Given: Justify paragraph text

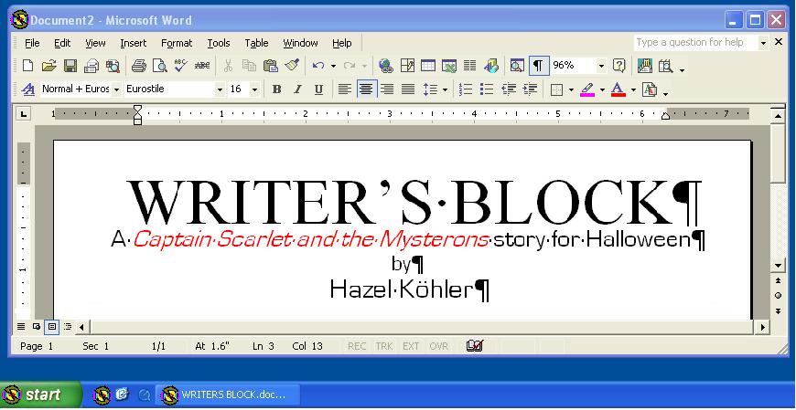Looking at the screenshot, I should coord(408,89).
